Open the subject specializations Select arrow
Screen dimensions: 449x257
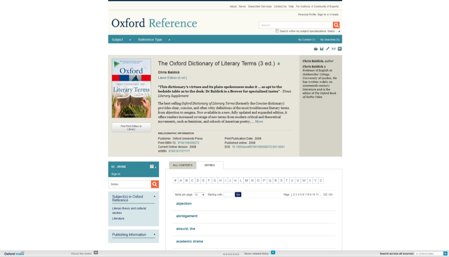[339, 31]
